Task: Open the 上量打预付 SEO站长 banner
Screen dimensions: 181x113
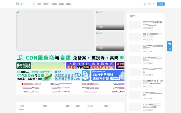Action: pos(90,66)
